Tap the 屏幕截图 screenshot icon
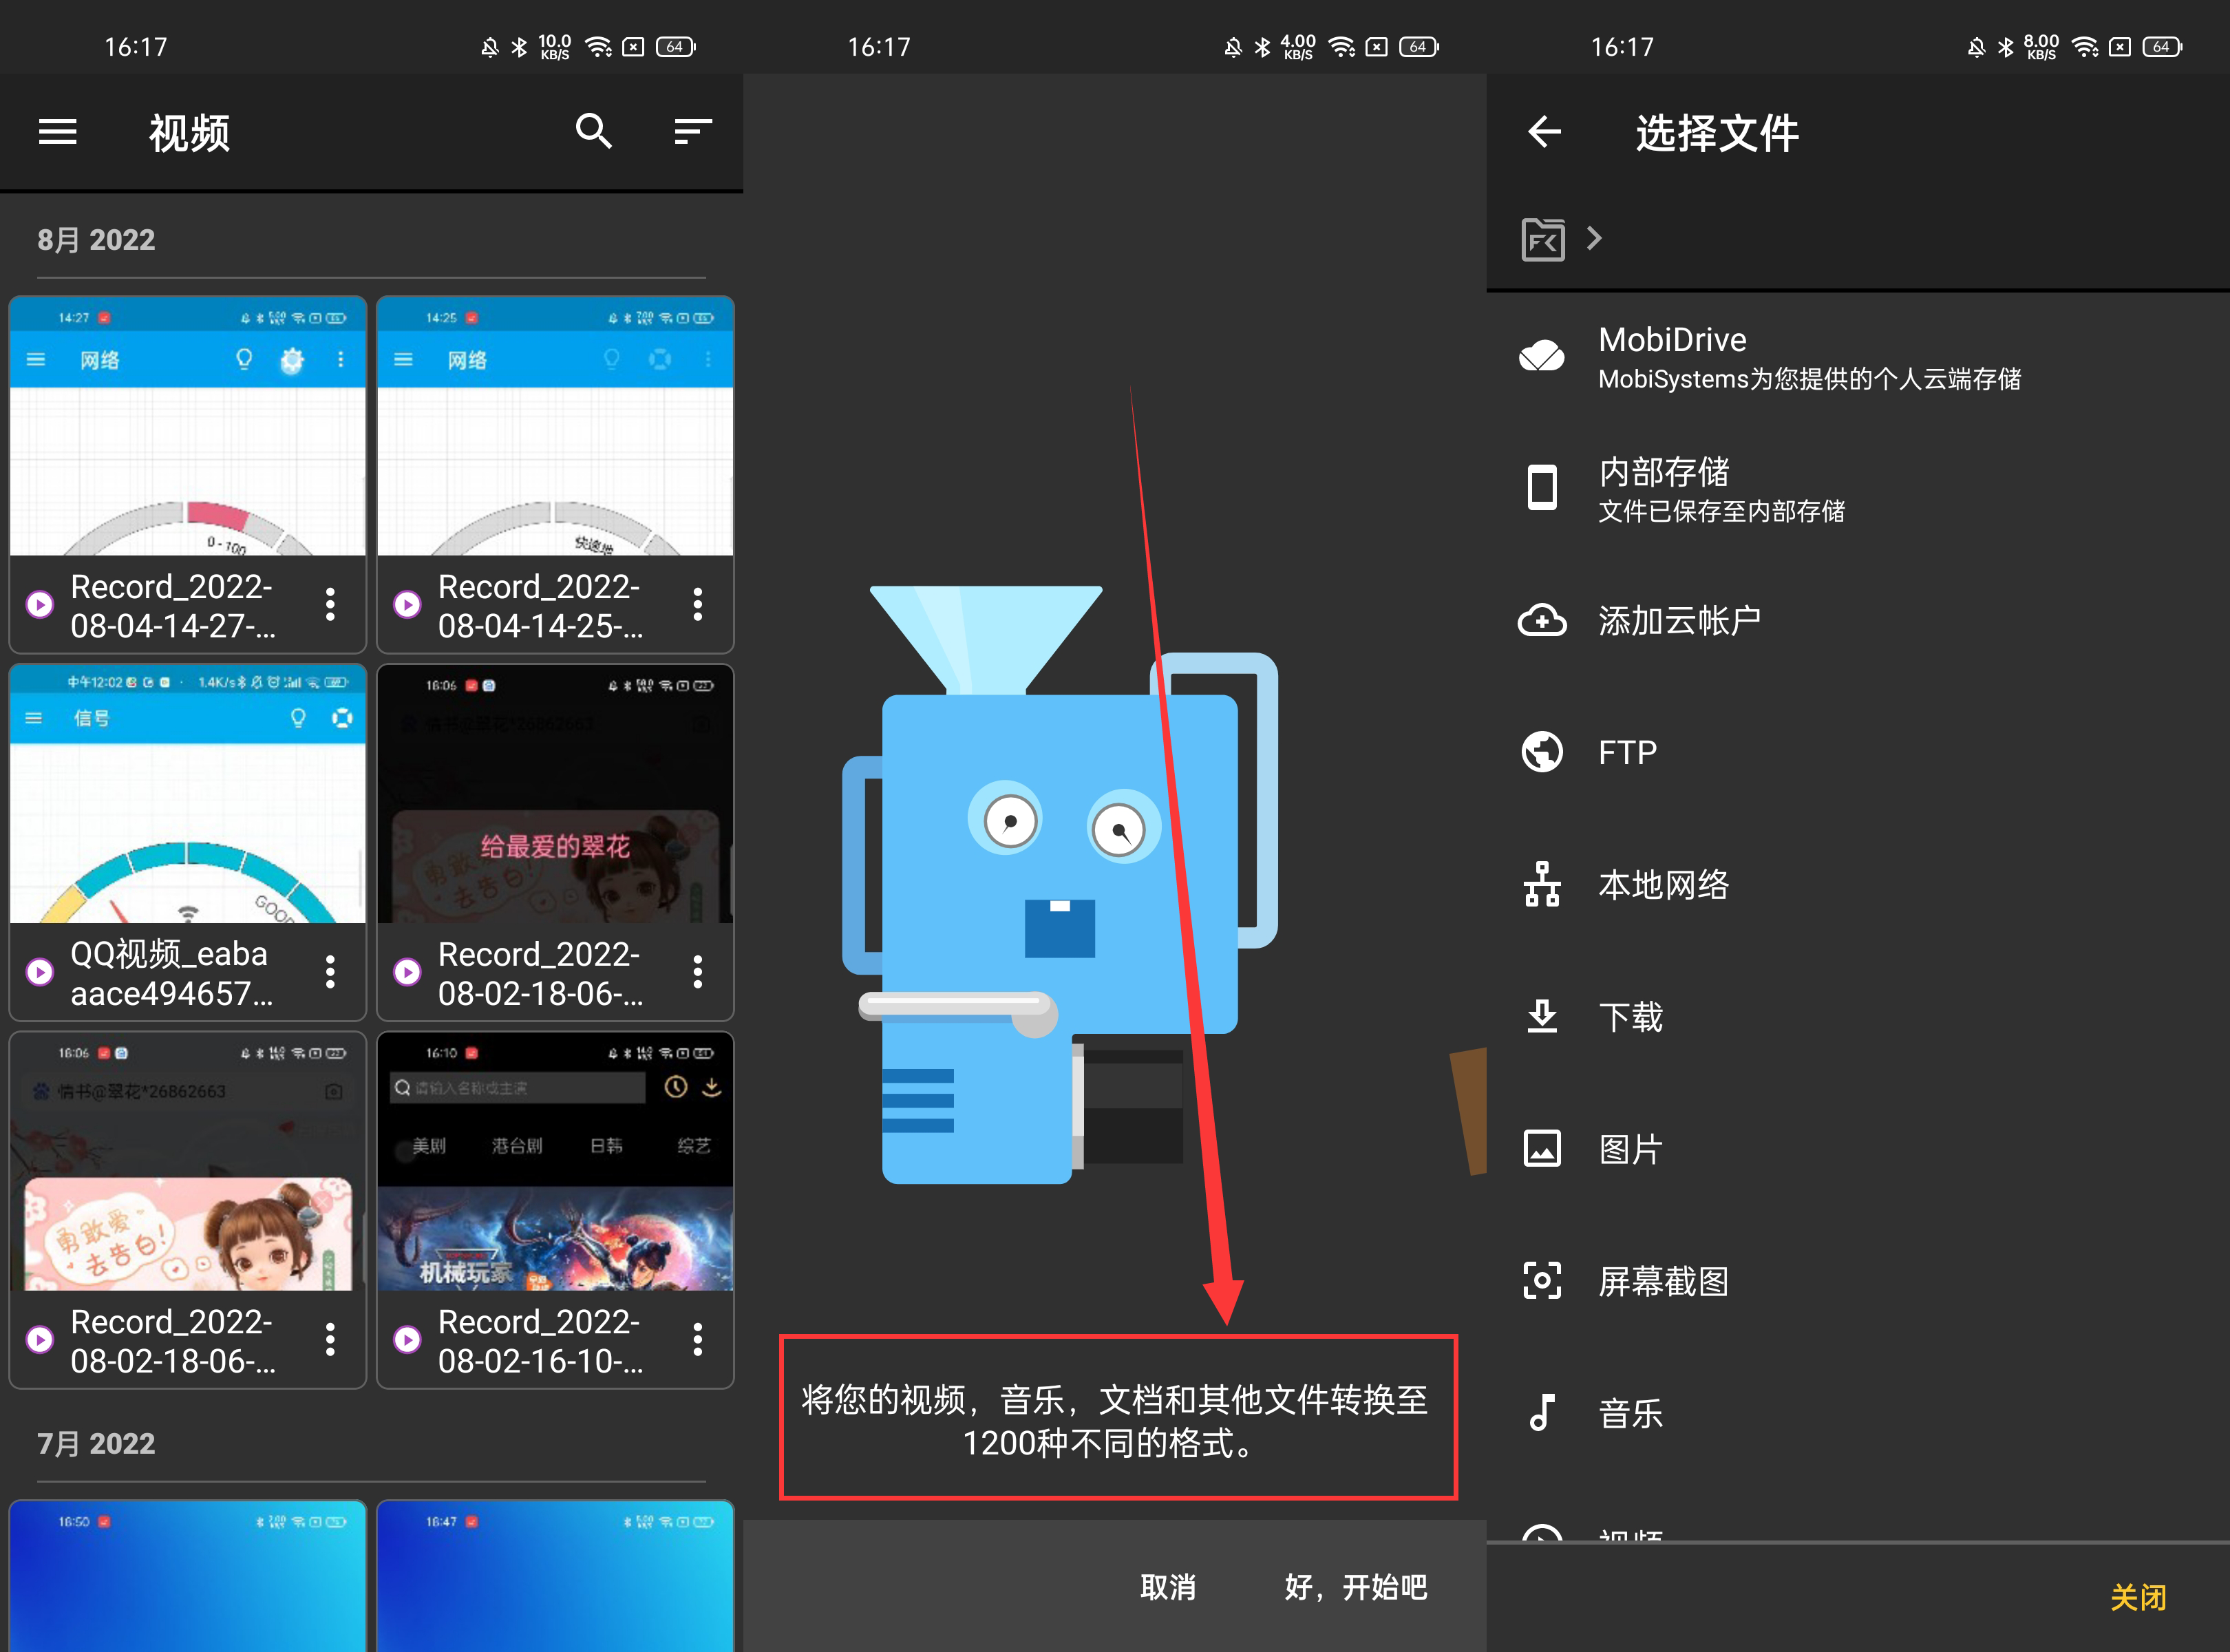Viewport: 2230px width, 1652px height. pyautogui.click(x=1542, y=1280)
